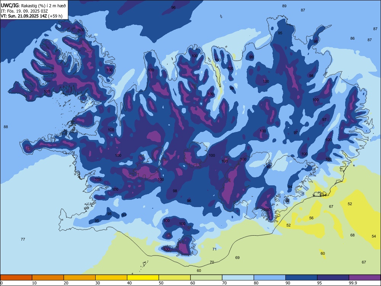Click the map value '69' off south coast
This screenshot has height=286, width=381.
[x=237, y=257]
